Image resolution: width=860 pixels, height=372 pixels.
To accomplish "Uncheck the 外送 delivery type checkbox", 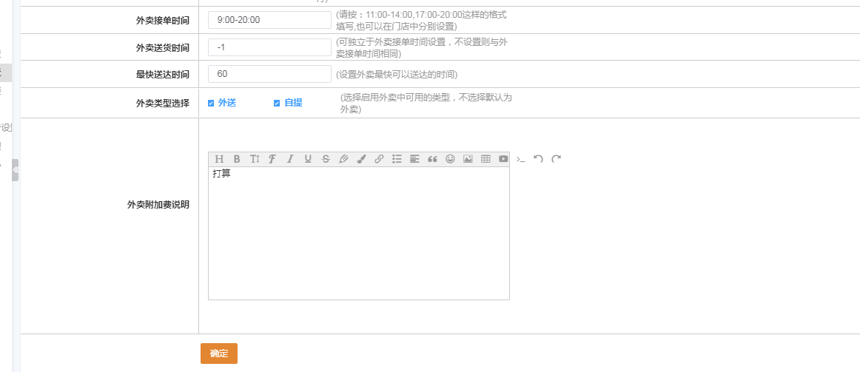I will (x=211, y=103).
